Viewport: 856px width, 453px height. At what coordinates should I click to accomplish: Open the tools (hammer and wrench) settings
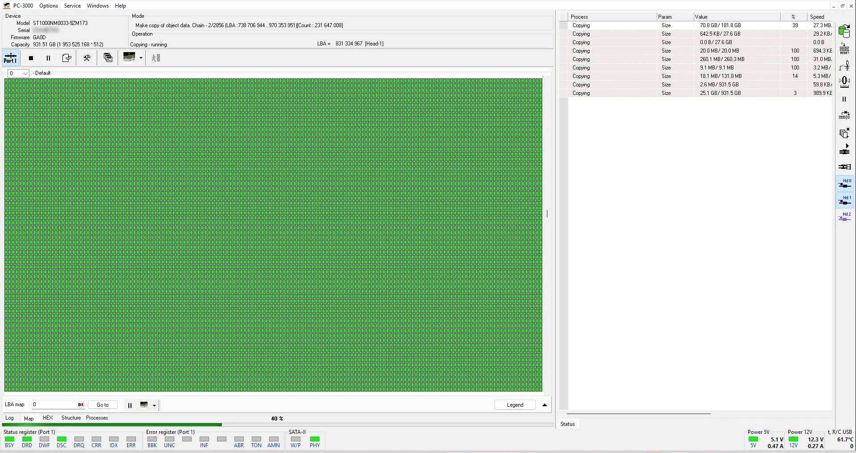[x=87, y=58]
